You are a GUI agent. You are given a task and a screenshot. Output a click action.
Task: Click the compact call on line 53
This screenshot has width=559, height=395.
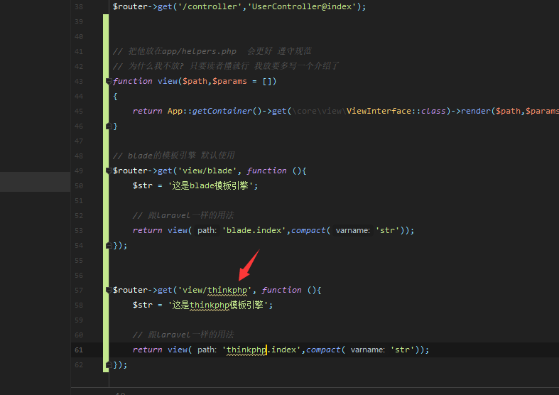point(308,230)
